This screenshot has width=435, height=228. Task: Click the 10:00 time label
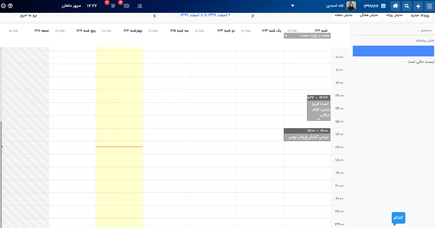coord(339,57)
